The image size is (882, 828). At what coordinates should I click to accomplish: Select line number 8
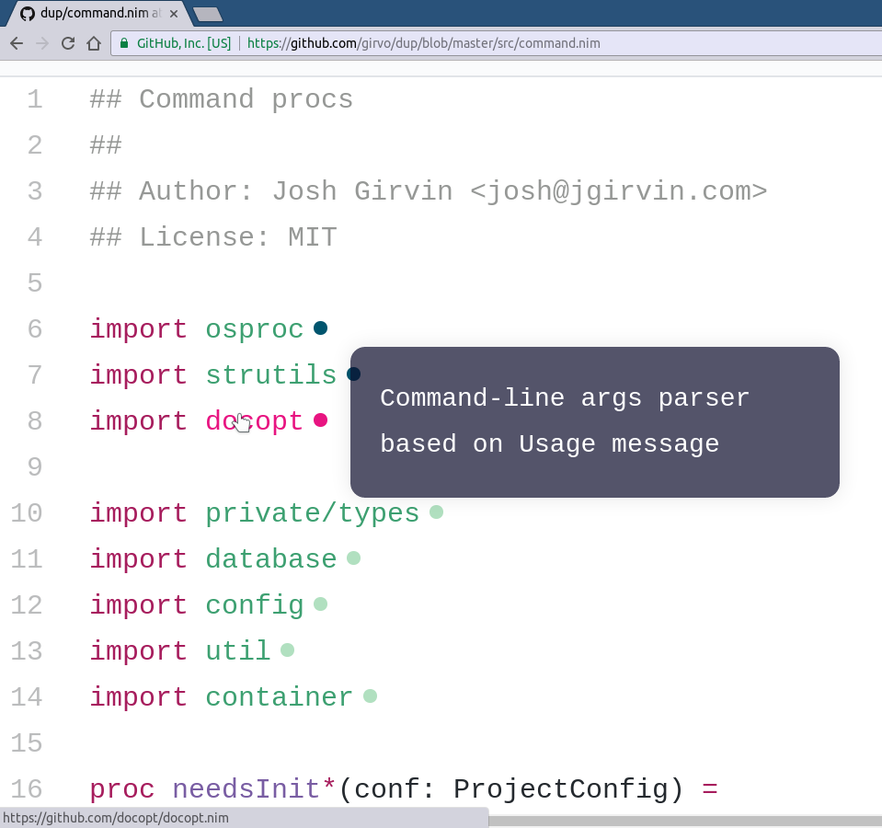(x=35, y=421)
